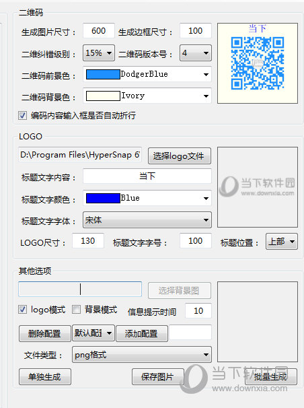Click the 添加配置 button
The height and width of the screenshot is (408, 304).
142,333
